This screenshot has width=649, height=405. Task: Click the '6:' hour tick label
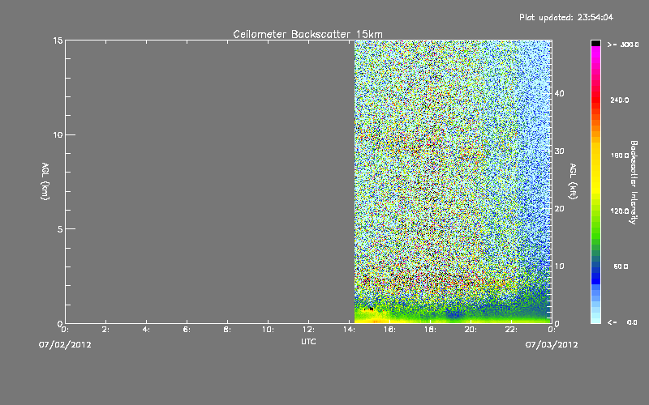[187, 330]
